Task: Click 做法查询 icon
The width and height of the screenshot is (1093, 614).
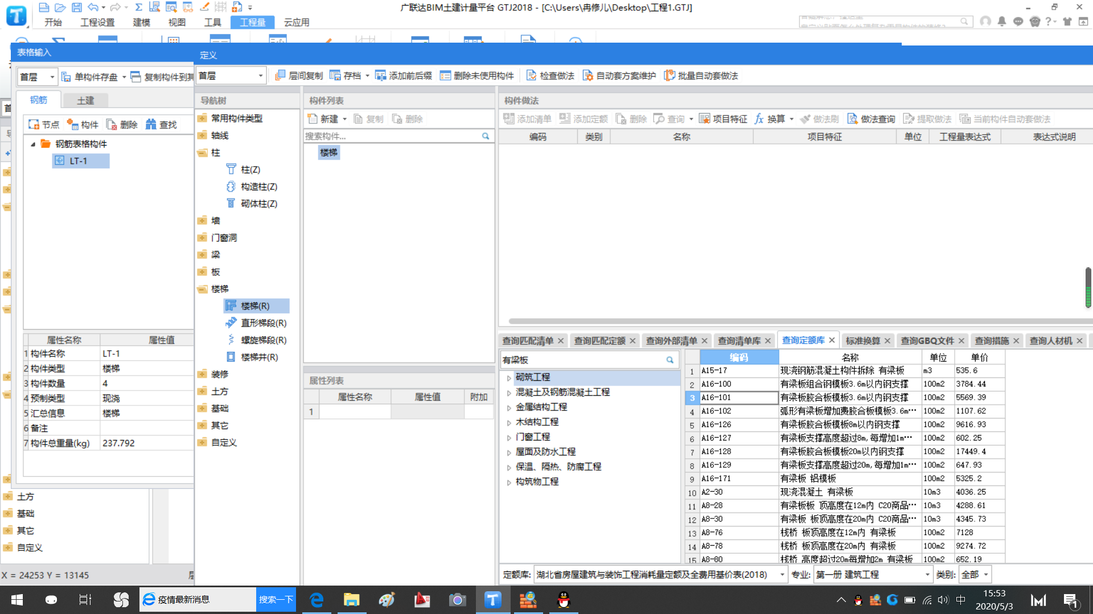Action: [852, 119]
